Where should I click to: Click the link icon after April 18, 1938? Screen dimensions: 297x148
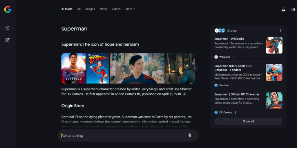click(184, 94)
